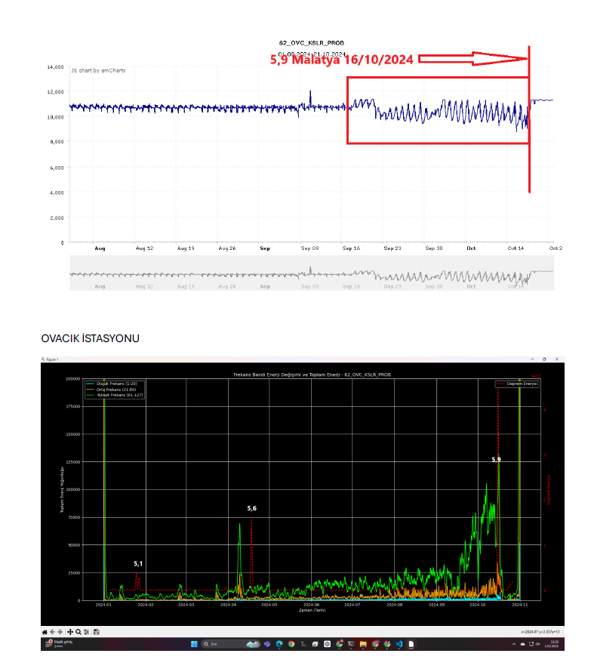Click the Figure 1 window title
The width and height of the screenshot is (591, 672).
(52, 359)
